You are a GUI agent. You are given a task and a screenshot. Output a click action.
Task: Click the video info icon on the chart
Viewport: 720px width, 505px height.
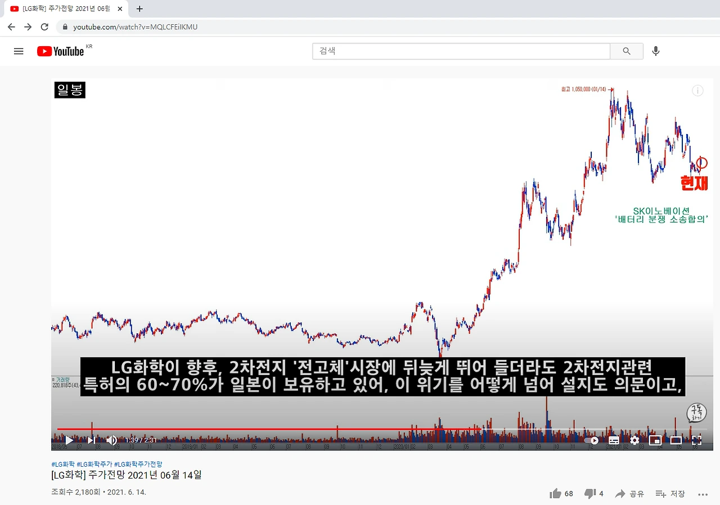click(697, 90)
